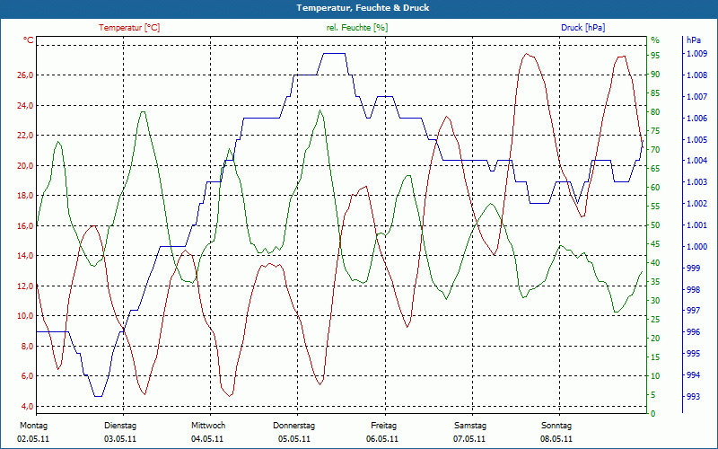Click the 8,0 temperature axis value
The height and width of the screenshot is (449, 718).
point(27,346)
